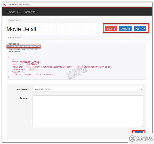Click the "id": 1 JSON line
The width and height of the screenshot is (154, 144).
pyautogui.click(x=16, y=59)
